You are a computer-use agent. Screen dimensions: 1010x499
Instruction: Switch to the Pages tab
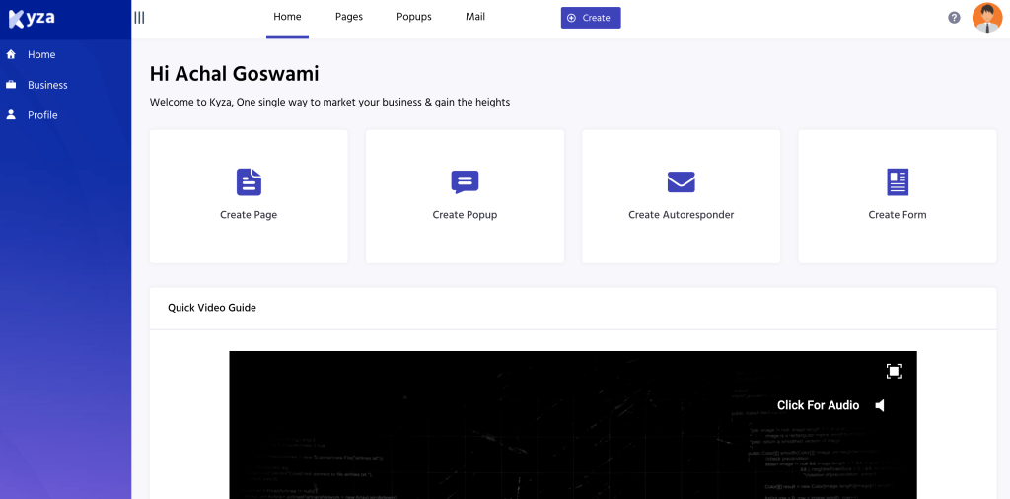coord(349,18)
